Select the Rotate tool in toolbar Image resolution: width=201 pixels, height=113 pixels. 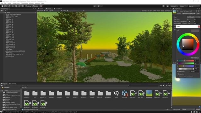(x=9, y=6)
